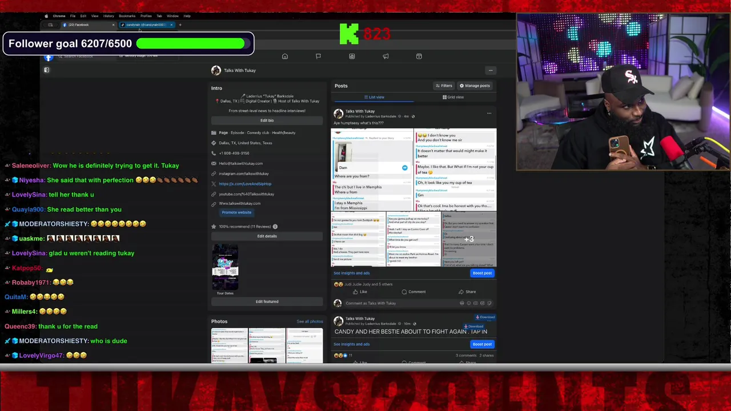Viewport: 731px width, 411px height.
Task: Open page options three-dots next to Talks With Tukay
Action: click(490, 70)
